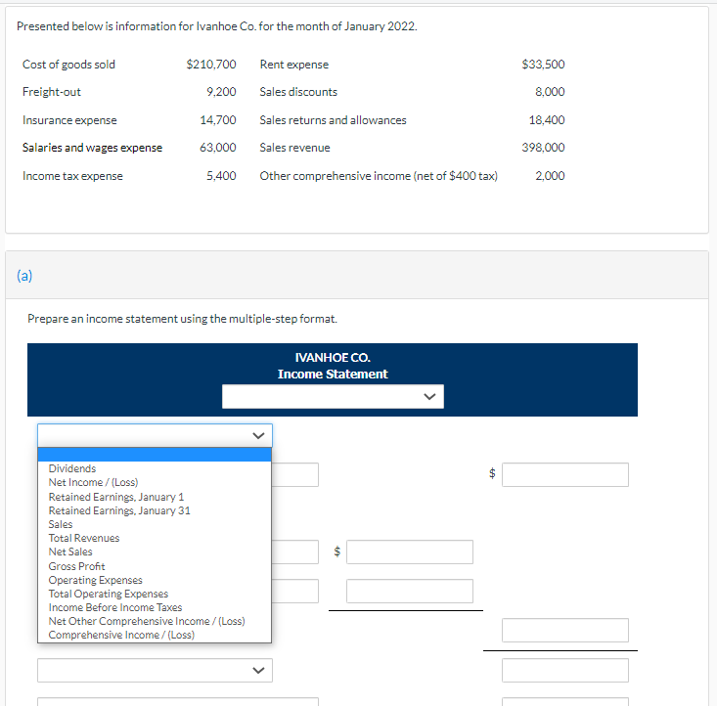Click the Rent expense label
The width and height of the screenshot is (717, 706).
coord(294,65)
